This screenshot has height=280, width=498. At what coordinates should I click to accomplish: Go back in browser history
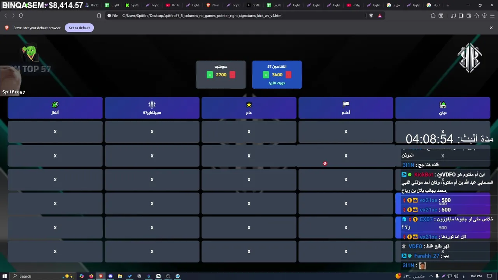5,16
